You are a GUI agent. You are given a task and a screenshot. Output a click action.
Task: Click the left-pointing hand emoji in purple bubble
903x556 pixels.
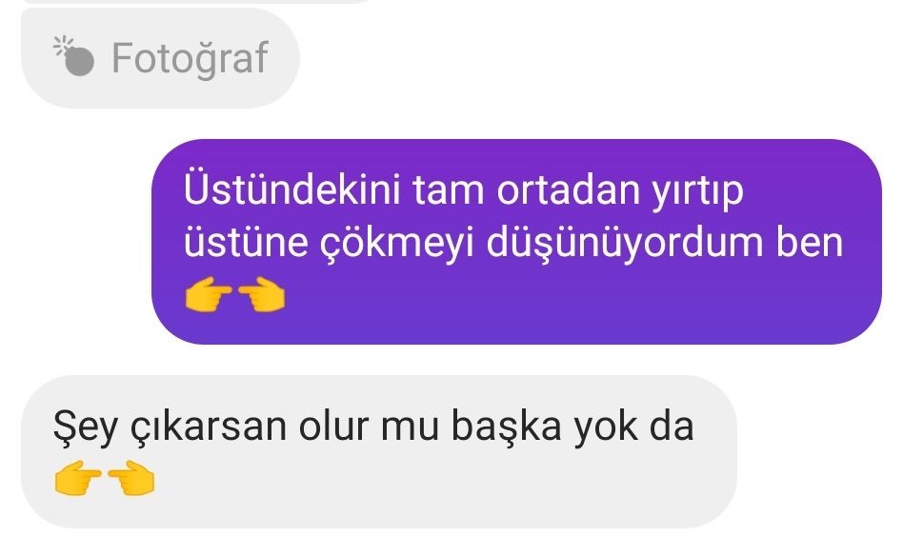(261, 295)
